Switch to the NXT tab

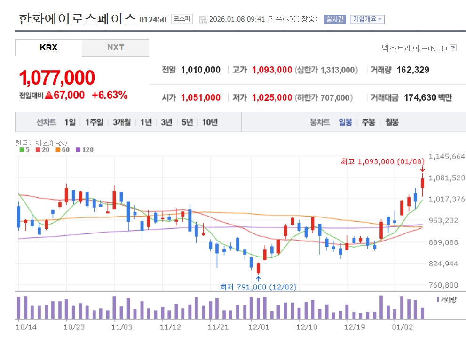point(116,48)
